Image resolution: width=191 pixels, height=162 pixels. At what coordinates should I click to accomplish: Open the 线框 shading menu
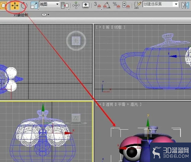118,27
